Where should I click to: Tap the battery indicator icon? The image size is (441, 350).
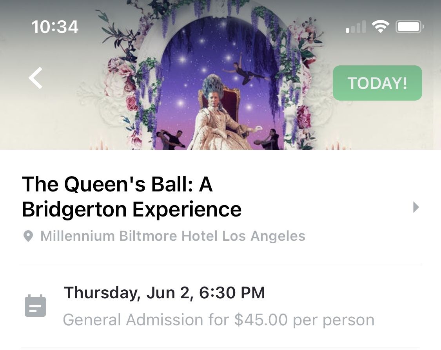(410, 27)
